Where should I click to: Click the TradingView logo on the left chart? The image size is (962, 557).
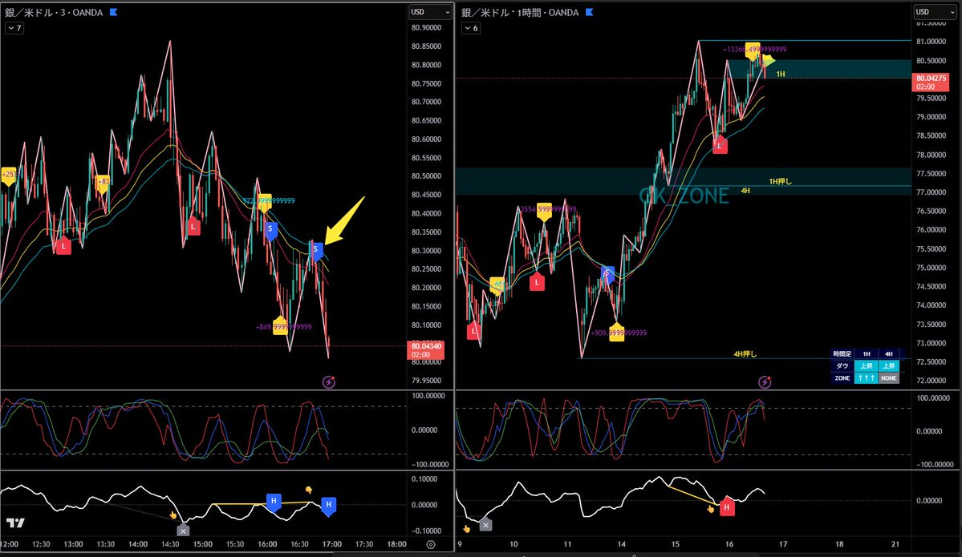click(15, 523)
